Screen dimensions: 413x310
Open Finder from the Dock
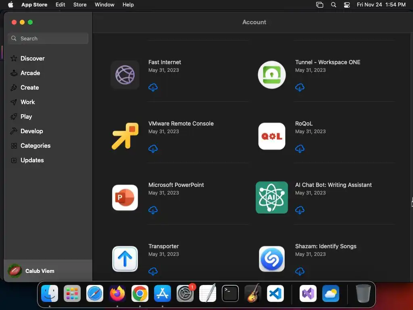(x=50, y=293)
